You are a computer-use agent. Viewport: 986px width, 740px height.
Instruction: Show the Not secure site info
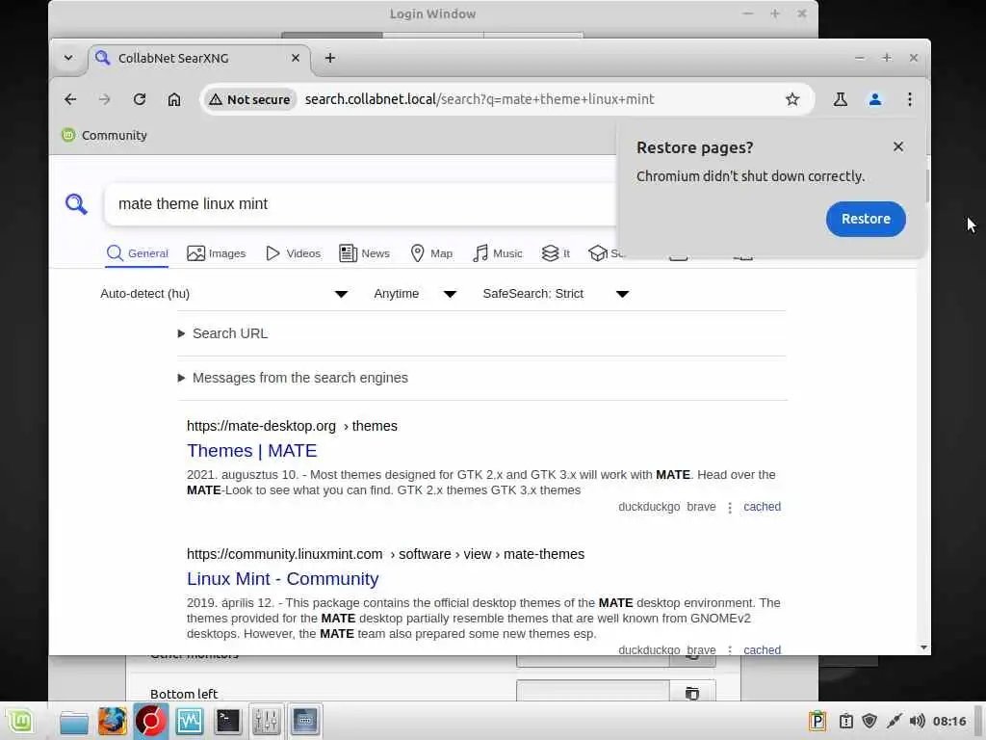pos(249,99)
